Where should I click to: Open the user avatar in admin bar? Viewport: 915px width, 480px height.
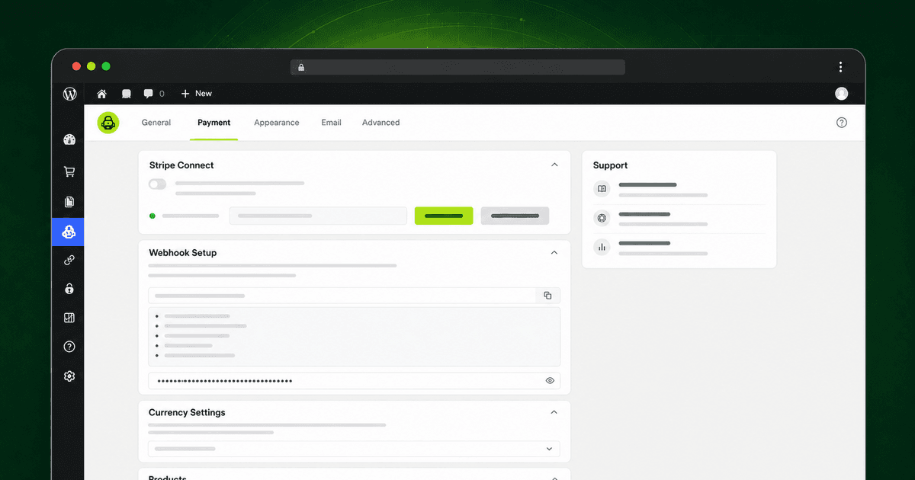(841, 94)
